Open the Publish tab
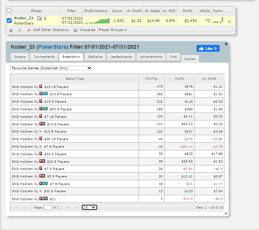 click(x=190, y=59)
